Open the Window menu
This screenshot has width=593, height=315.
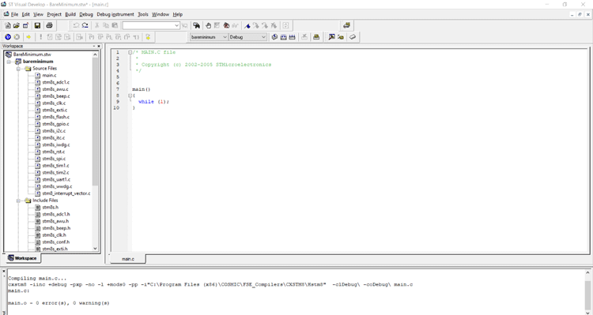(161, 14)
